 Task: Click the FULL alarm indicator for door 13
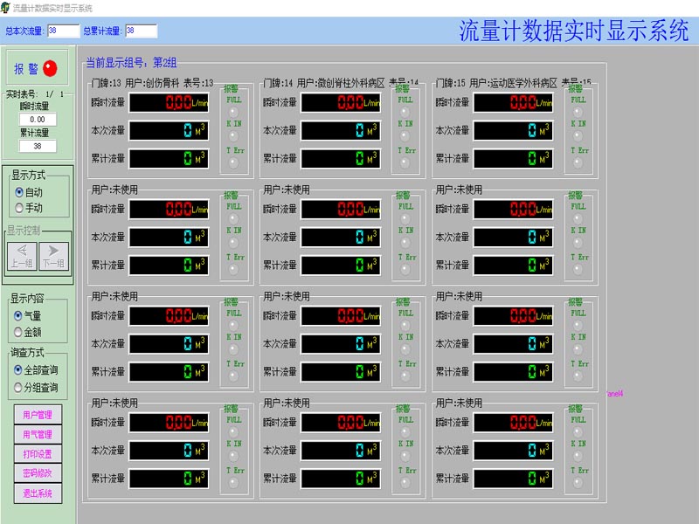233,112
